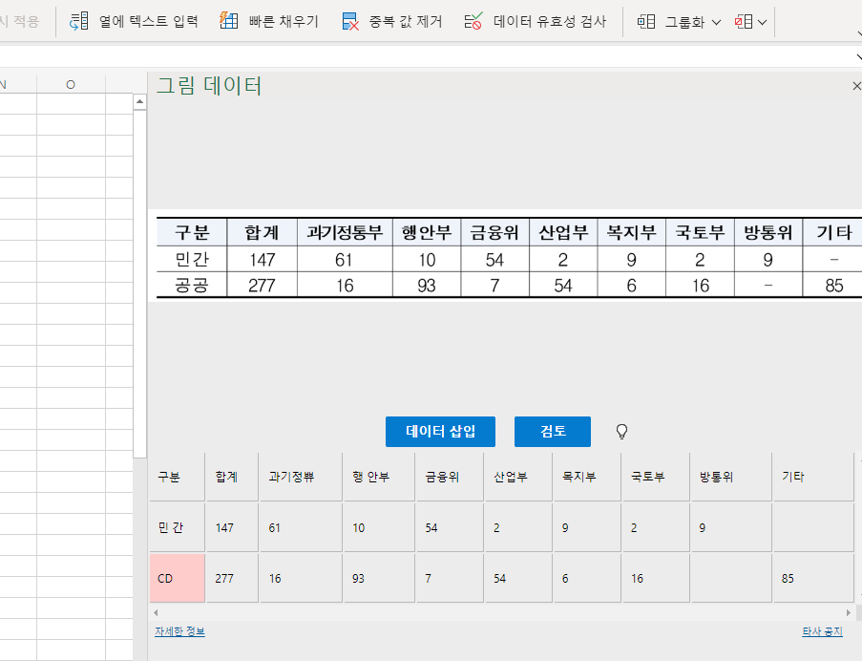Select preview cell with value 93
862x661 pixels.
(x=379, y=578)
